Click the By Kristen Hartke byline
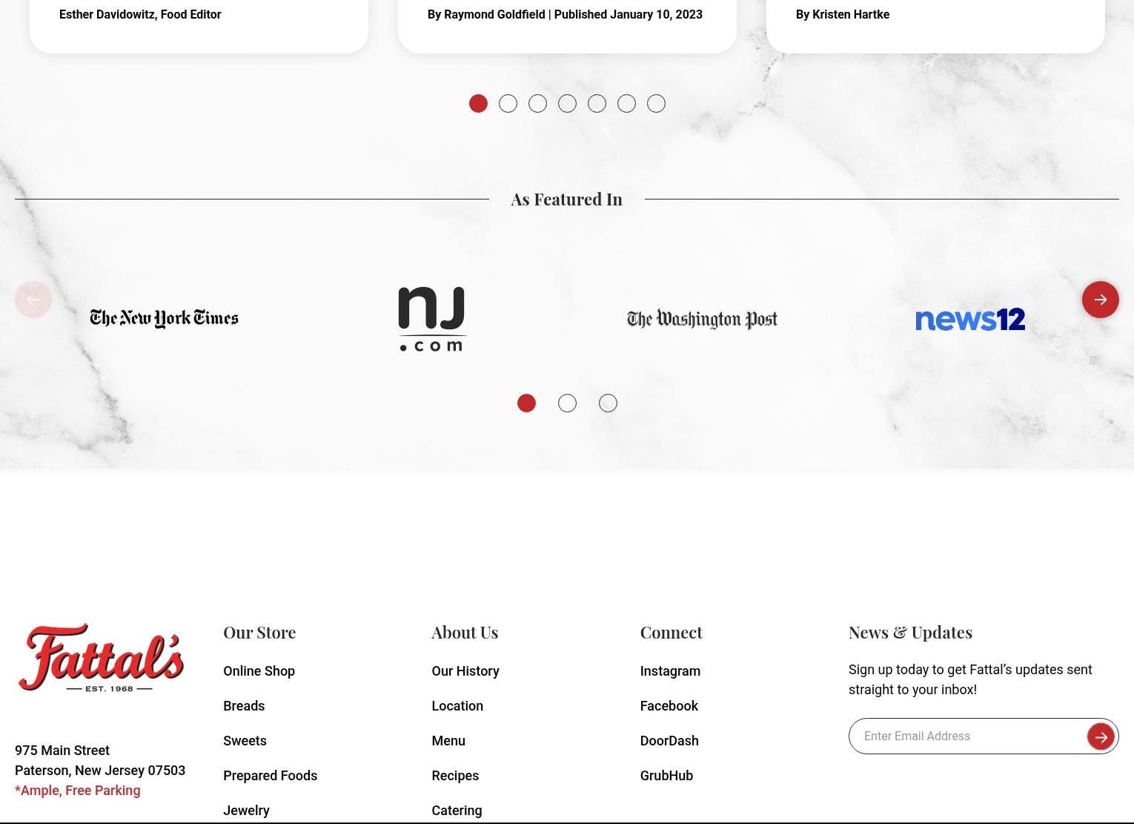This screenshot has height=824, width=1134. click(843, 14)
